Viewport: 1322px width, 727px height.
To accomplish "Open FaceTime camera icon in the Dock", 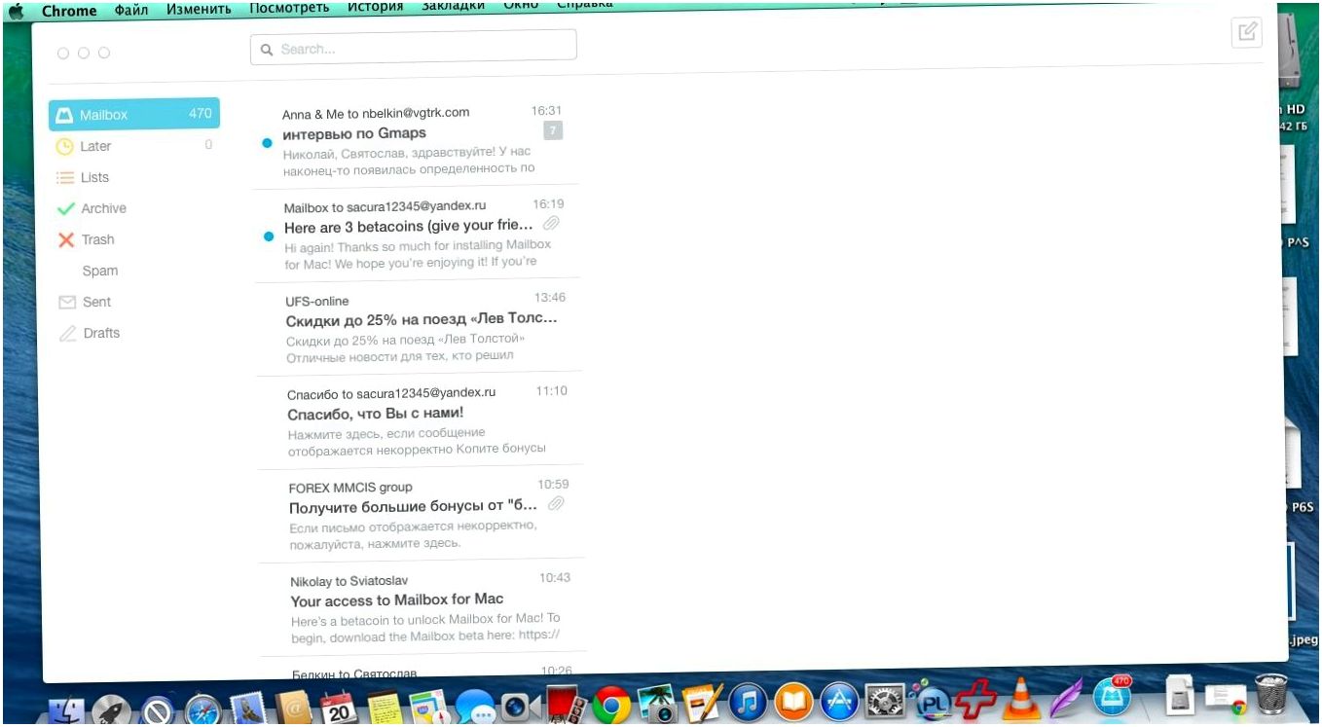I will point(522,706).
